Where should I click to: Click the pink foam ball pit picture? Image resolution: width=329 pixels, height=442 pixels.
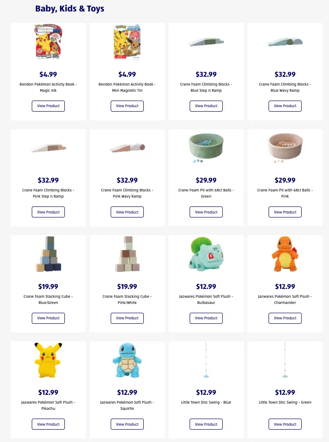click(x=285, y=148)
